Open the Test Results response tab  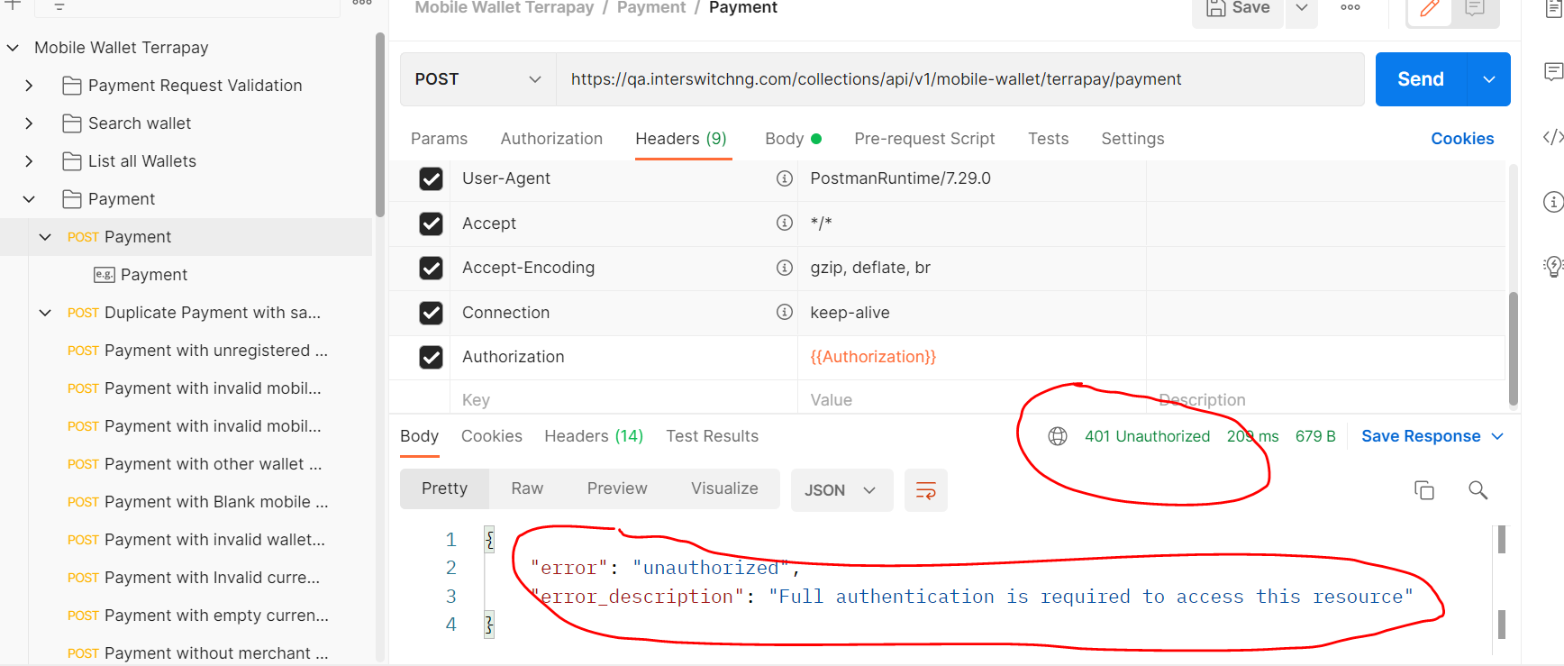(712, 436)
